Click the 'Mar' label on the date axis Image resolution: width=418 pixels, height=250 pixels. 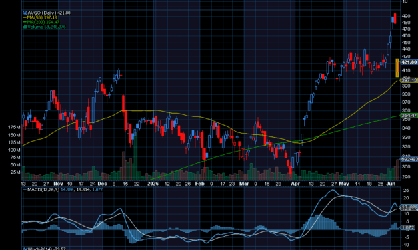(244, 184)
